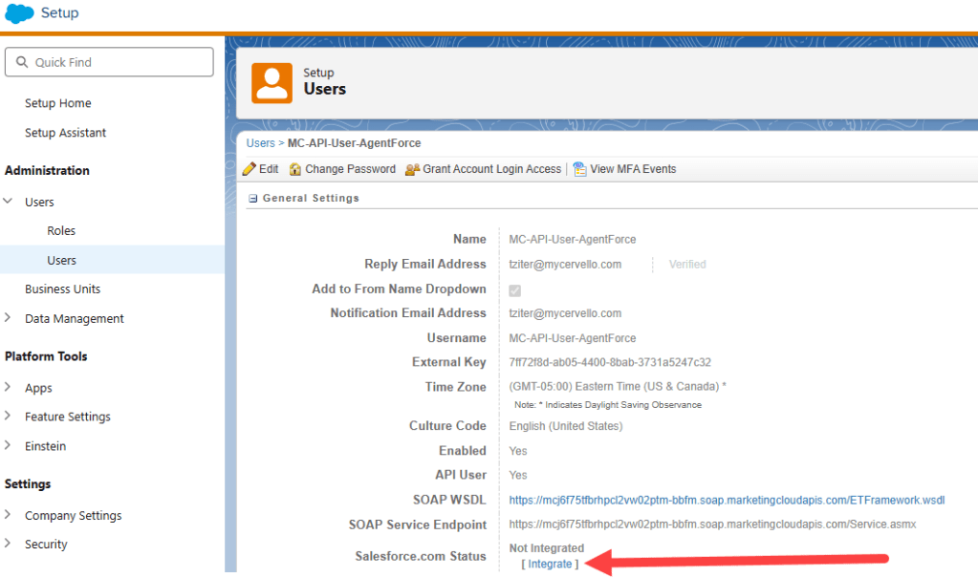The width and height of the screenshot is (978, 578).
Task: Click the Salesforce cloud logo
Action: (19, 13)
